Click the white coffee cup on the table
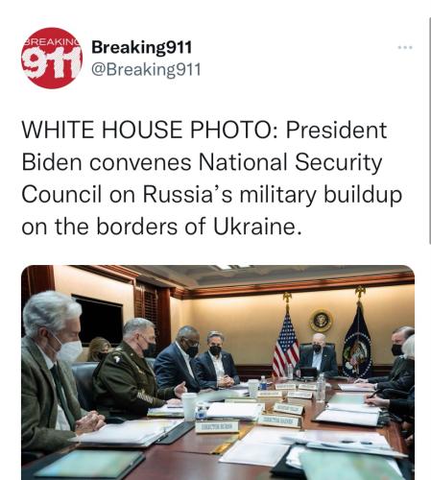This screenshot has height=480, width=431. pyautogui.click(x=189, y=406)
